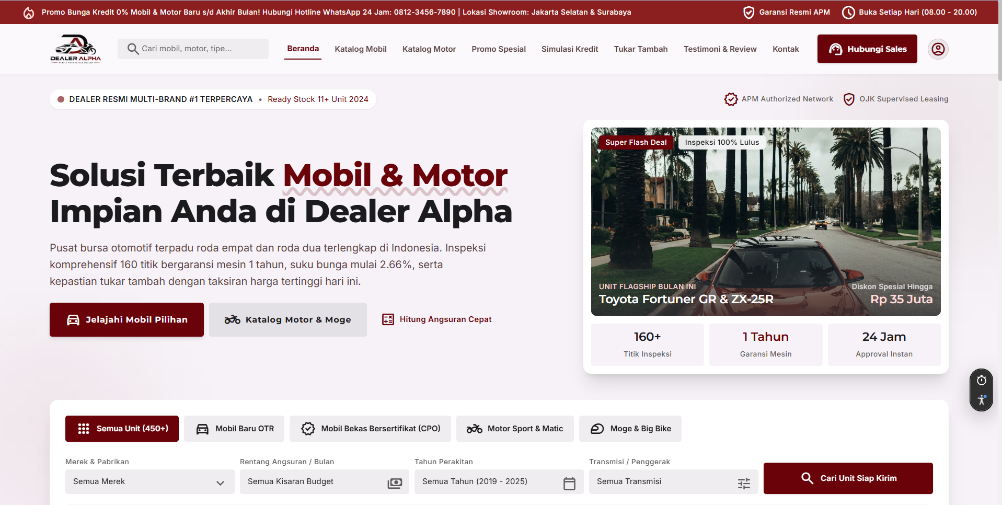Screen dimensions: 1002x505
Task: Click the search field Cari mobil, motor, tipe
Action: (193, 49)
